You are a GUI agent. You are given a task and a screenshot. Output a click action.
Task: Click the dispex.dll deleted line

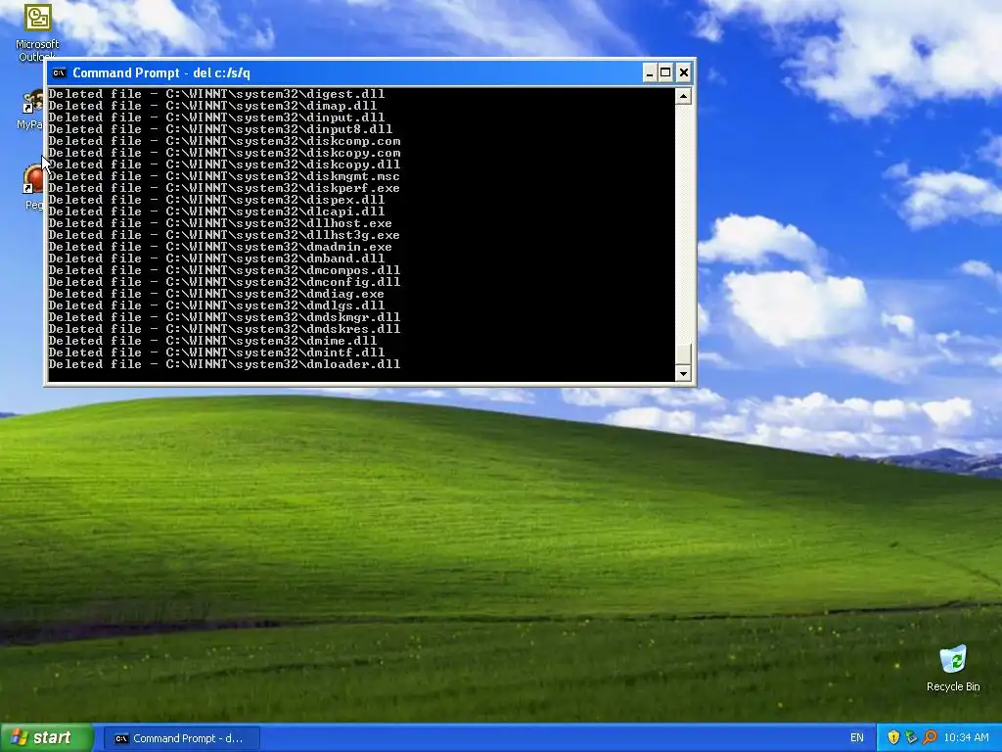[216, 200]
